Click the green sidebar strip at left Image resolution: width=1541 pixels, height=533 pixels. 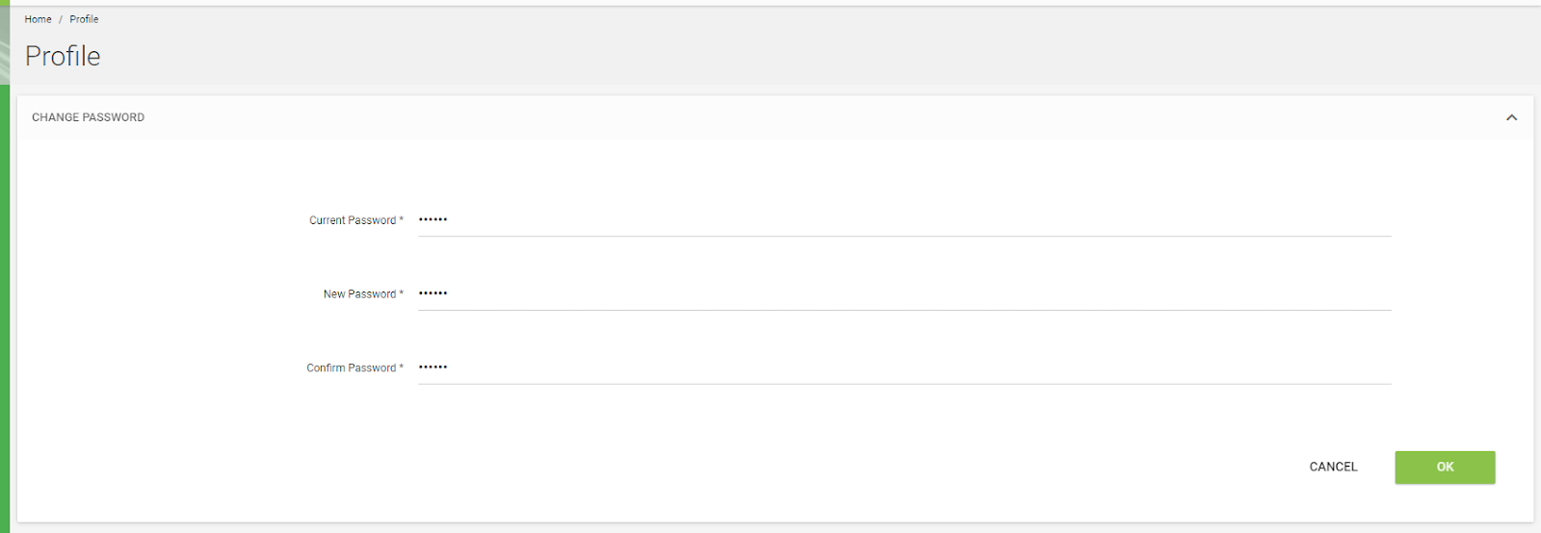(5, 308)
